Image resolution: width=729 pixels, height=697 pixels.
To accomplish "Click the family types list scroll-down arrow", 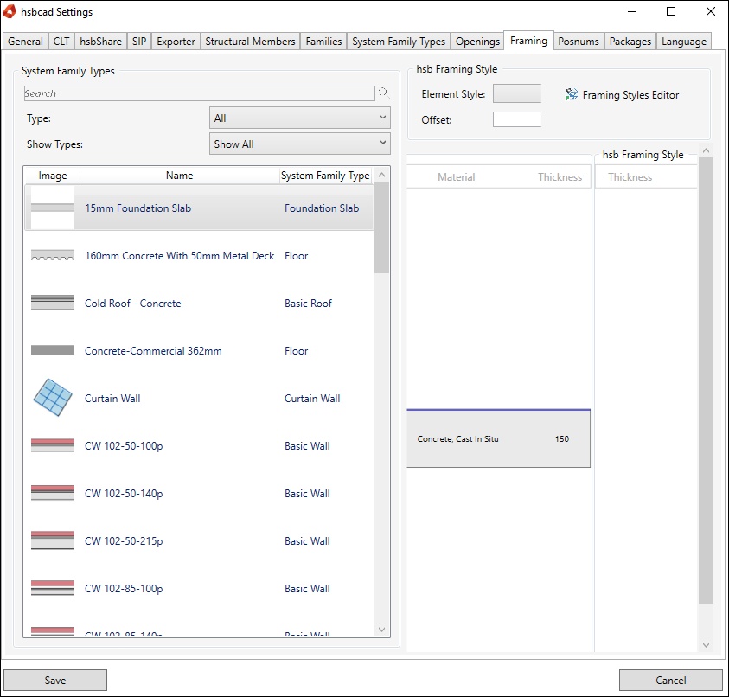I will (x=381, y=630).
